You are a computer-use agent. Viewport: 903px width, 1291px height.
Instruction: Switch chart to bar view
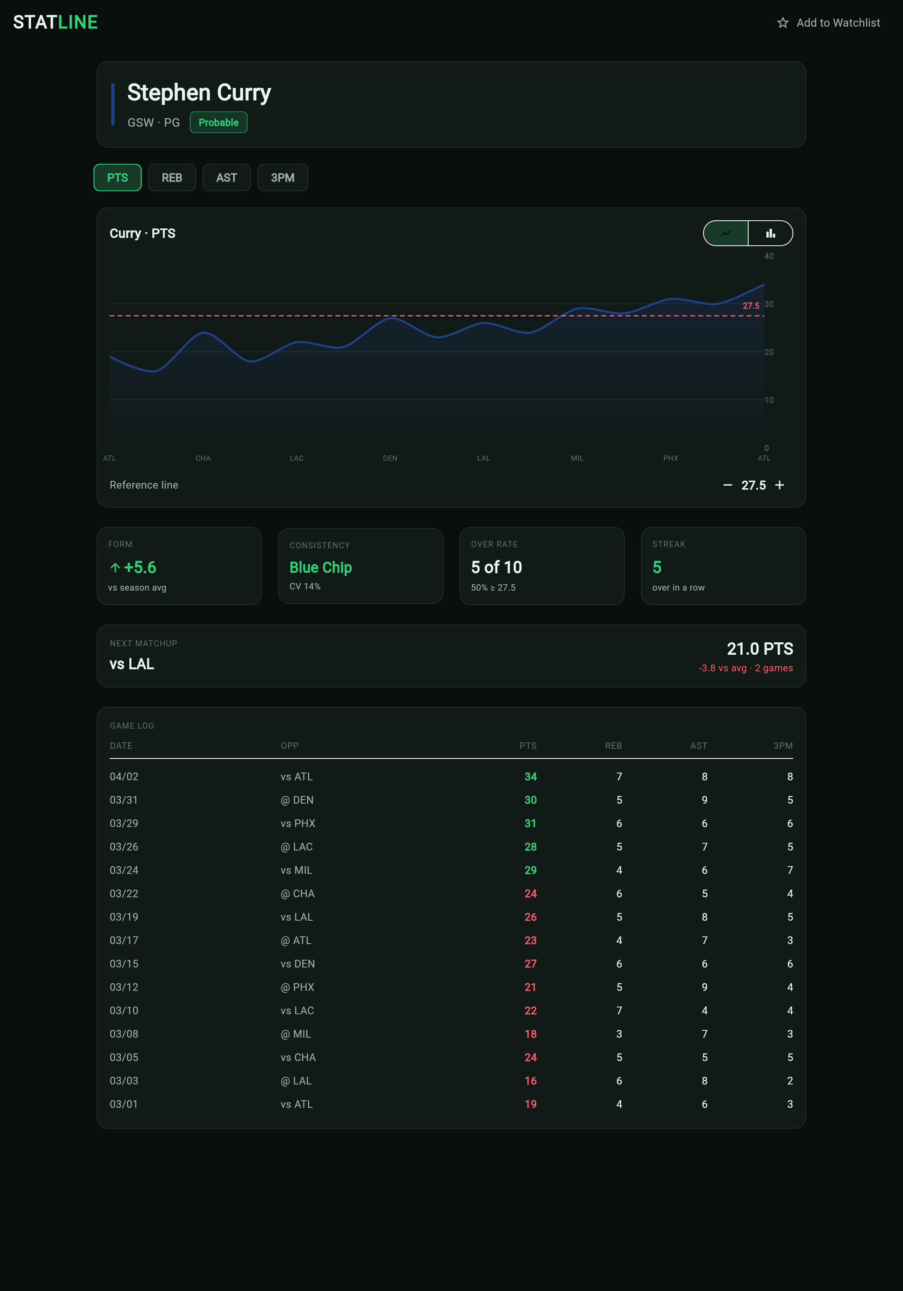pyautogui.click(x=770, y=233)
